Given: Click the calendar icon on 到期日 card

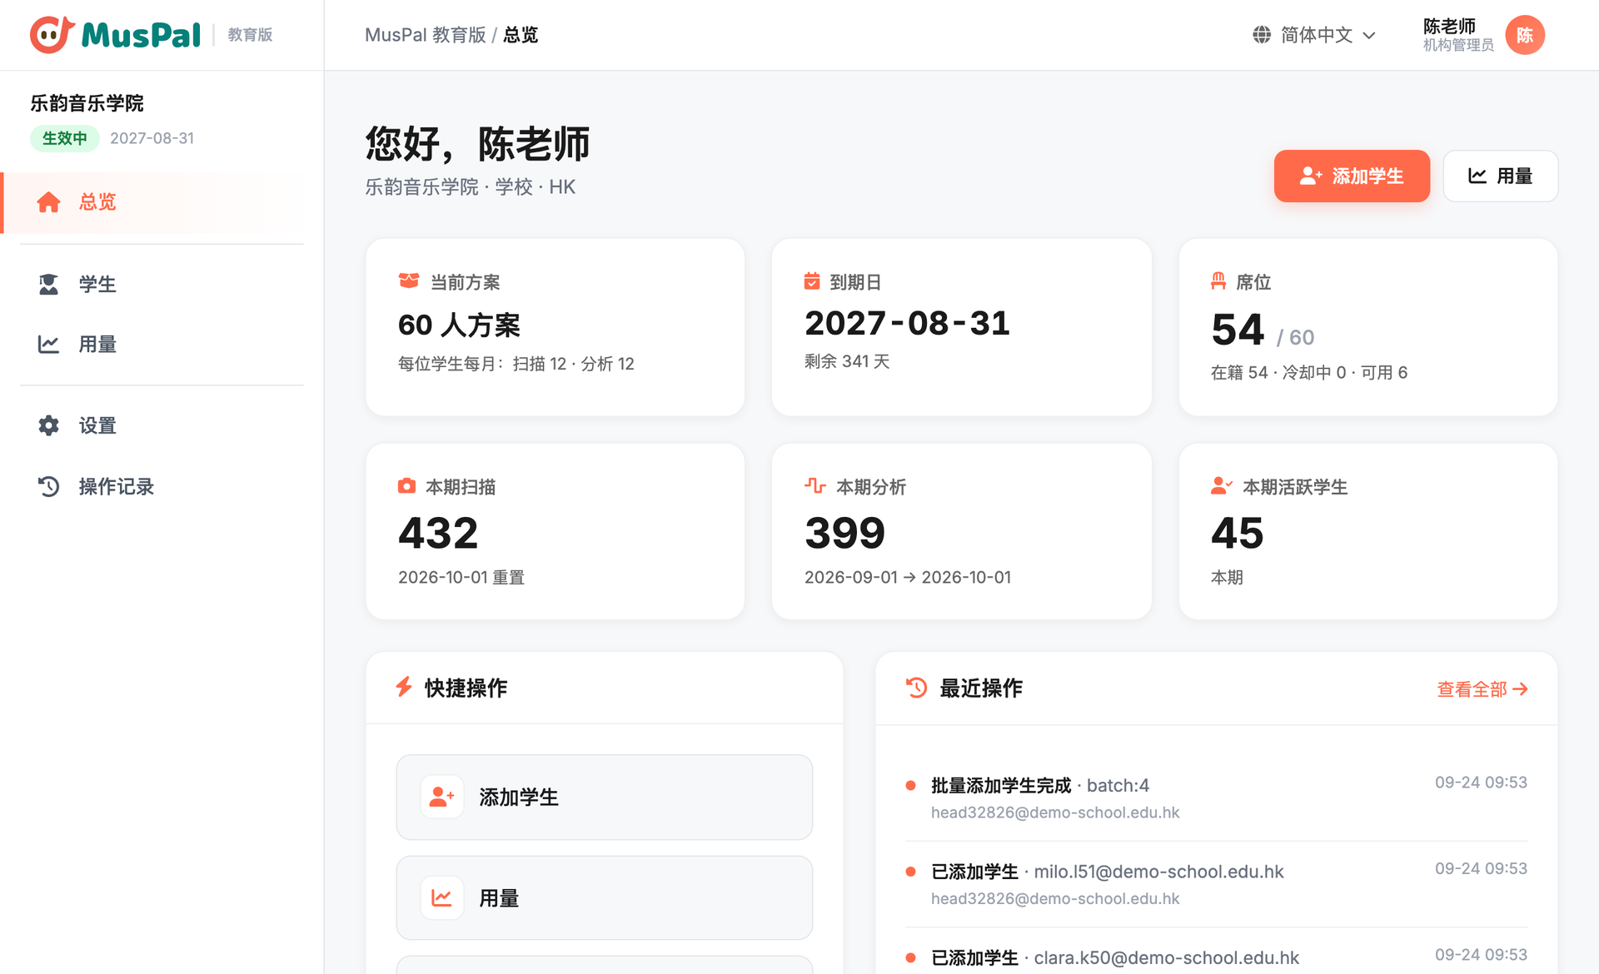Looking at the screenshot, I should click(812, 281).
